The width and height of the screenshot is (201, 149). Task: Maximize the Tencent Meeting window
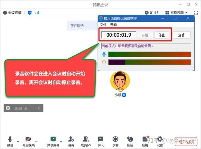[188, 4]
